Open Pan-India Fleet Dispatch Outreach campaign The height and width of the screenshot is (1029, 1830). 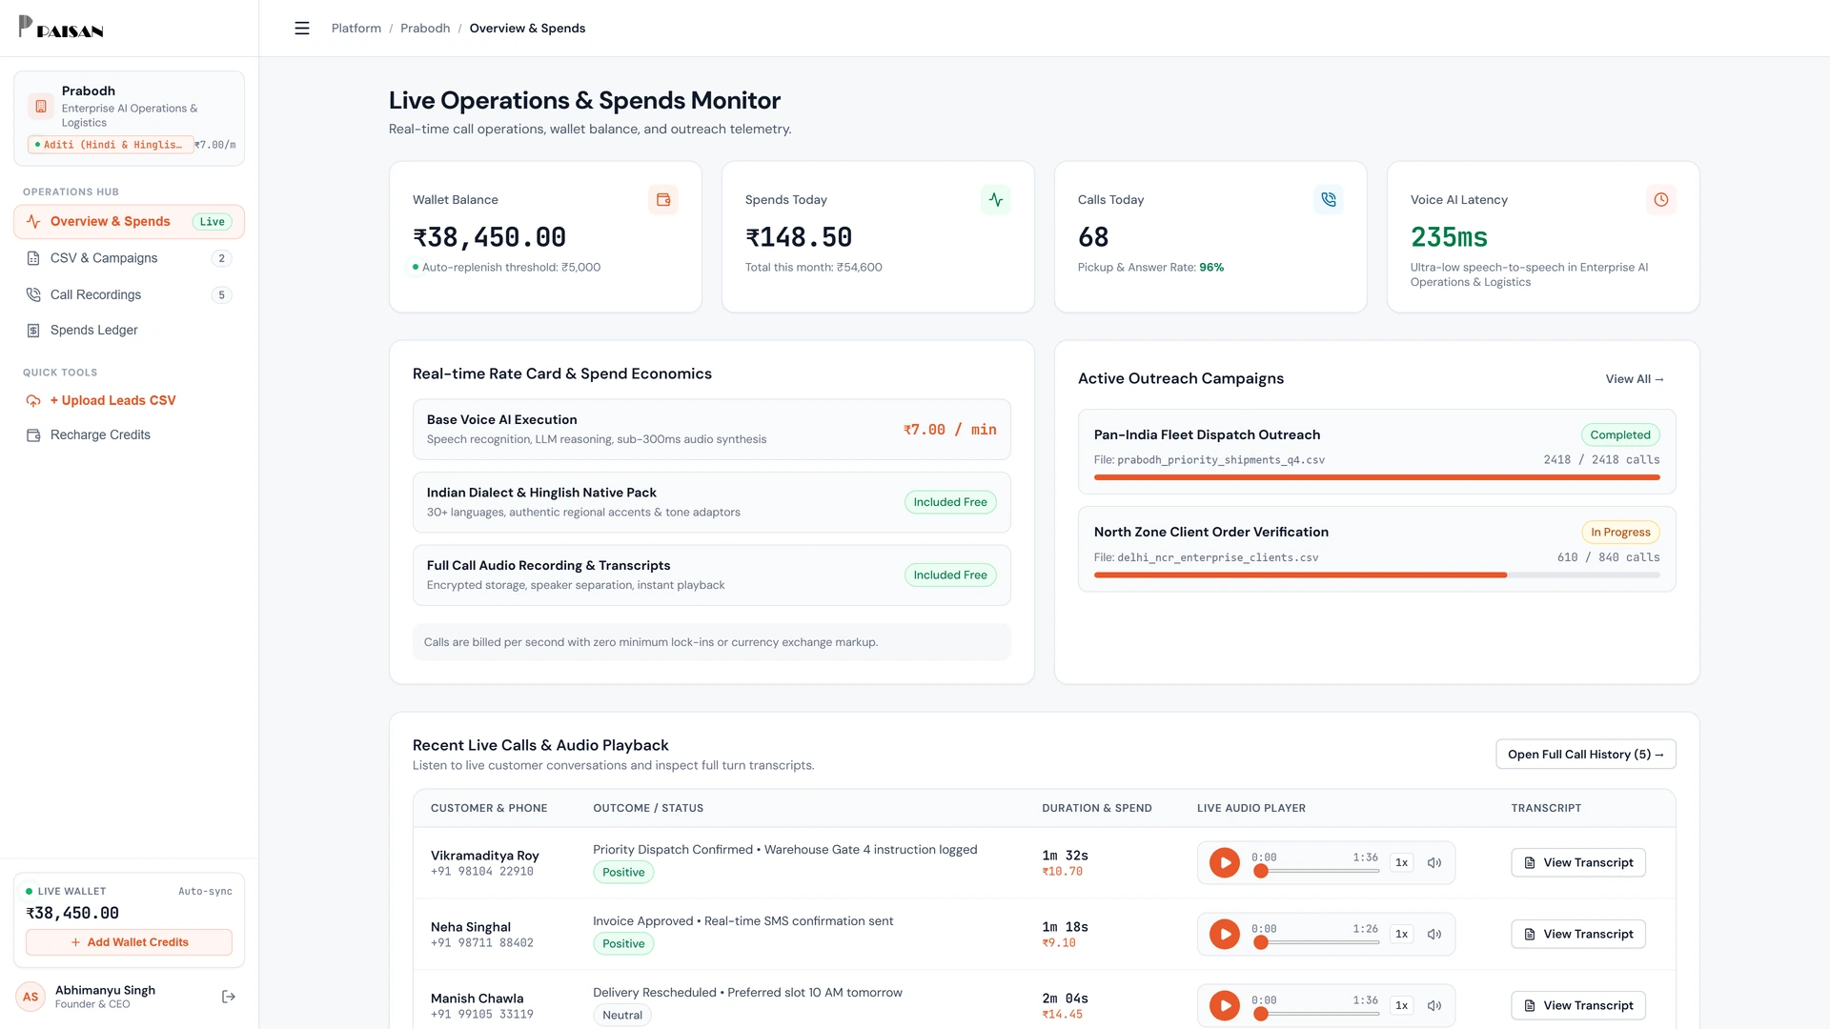click(1376, 452)
